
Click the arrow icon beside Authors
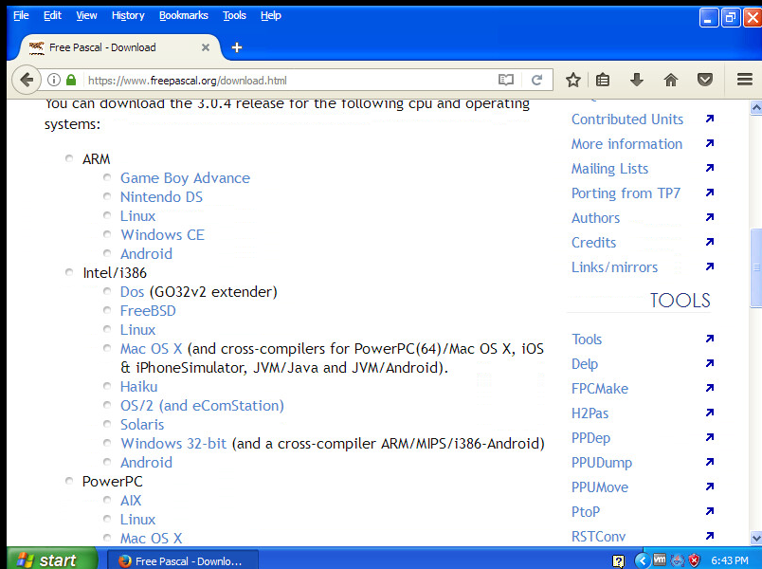pyautogui.click(x=710, y=217)
